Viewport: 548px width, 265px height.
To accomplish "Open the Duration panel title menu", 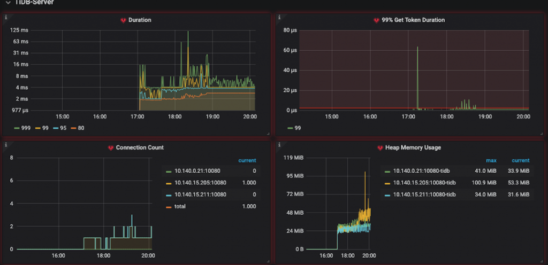I will (140, 20).
